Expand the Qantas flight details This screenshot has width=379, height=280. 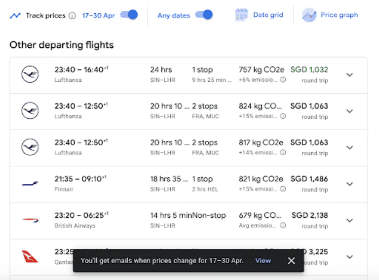(x=349, y=257)
